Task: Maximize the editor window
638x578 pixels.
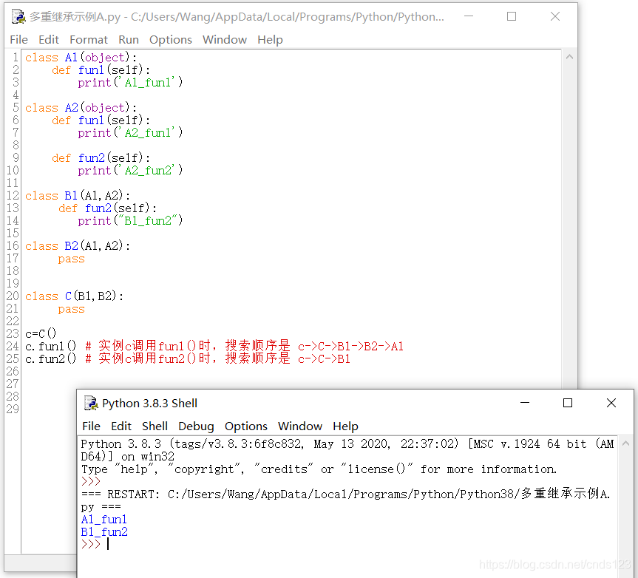Action: tap(512, 16)
